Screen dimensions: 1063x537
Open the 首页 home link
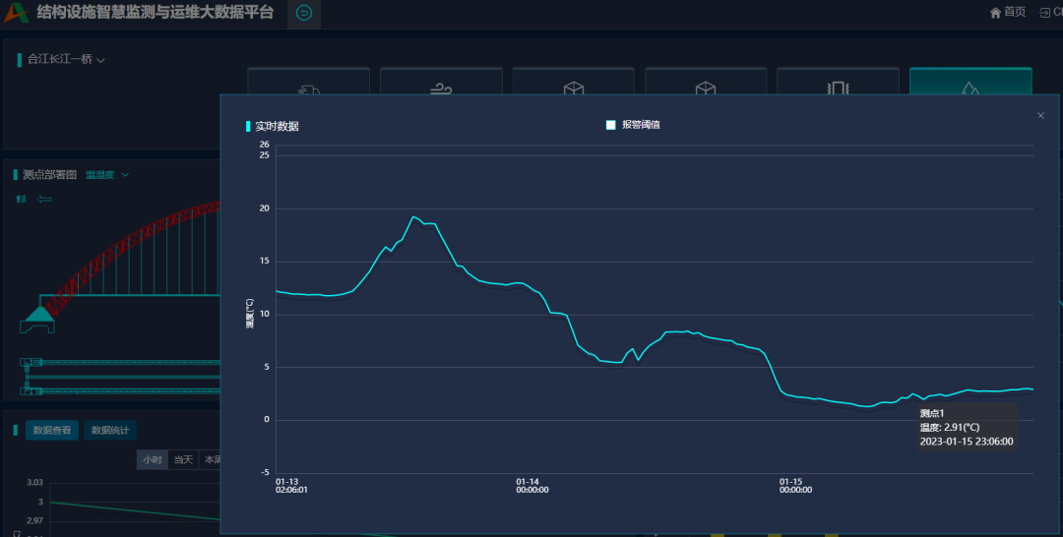click(1007, 12)
